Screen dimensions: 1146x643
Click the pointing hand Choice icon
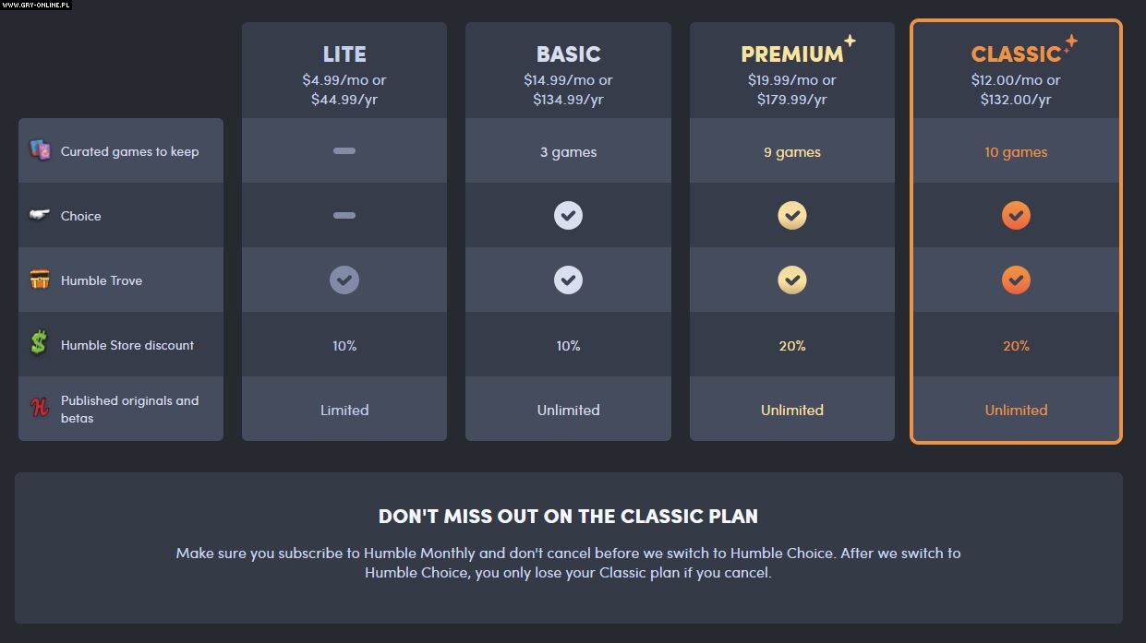point(40,215)
